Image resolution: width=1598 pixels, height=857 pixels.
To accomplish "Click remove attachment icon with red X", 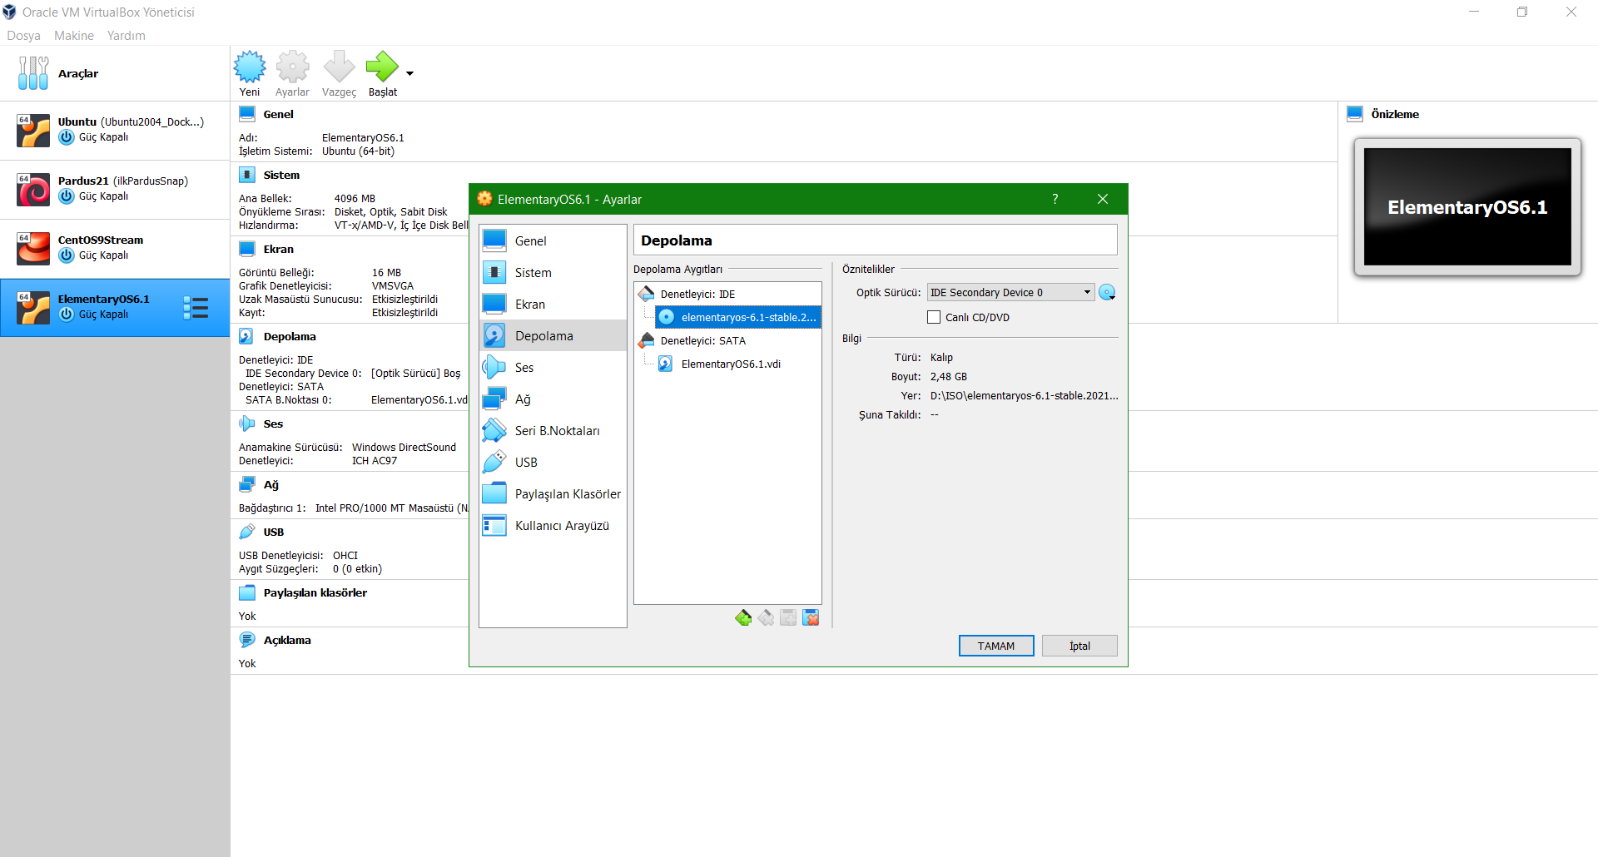I will pos(811,617).
